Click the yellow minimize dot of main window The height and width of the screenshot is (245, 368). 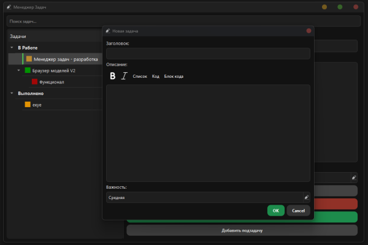point(324,7)
